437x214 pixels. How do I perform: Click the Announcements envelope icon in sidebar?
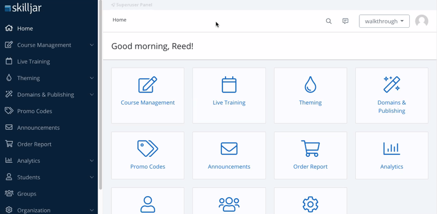pos(9,127)
